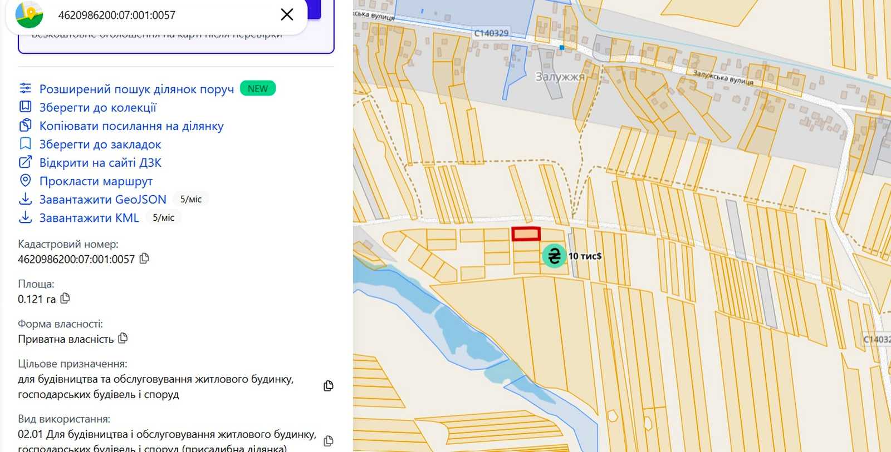This screenshot has width=891, height=452.
Task: Copy the Цільове призначення text
Action: pyautogui.click(x=329, y=386)
